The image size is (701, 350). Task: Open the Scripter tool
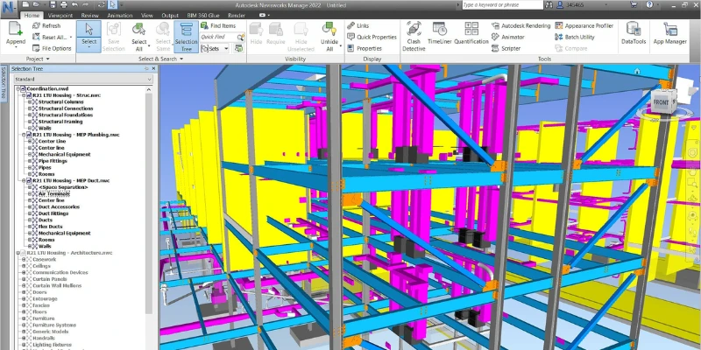[x=506, y=48]
